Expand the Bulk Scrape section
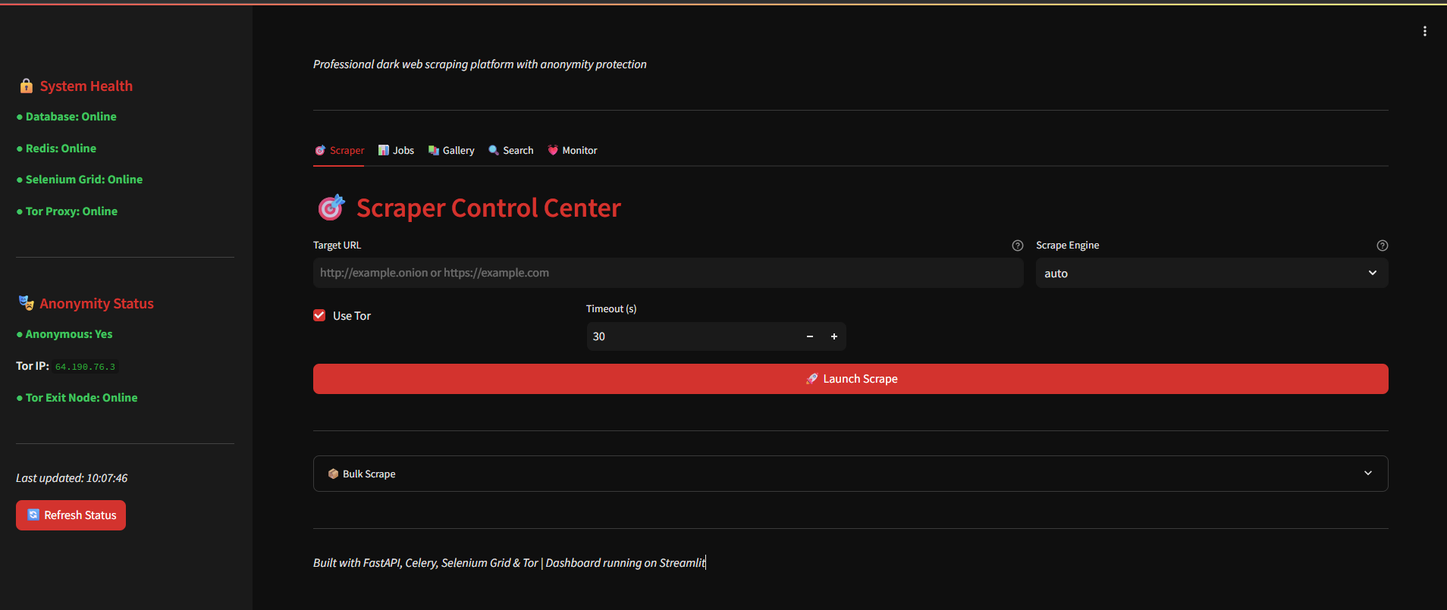The height and width of the screenshot is (610, 1447). point(850,474)
